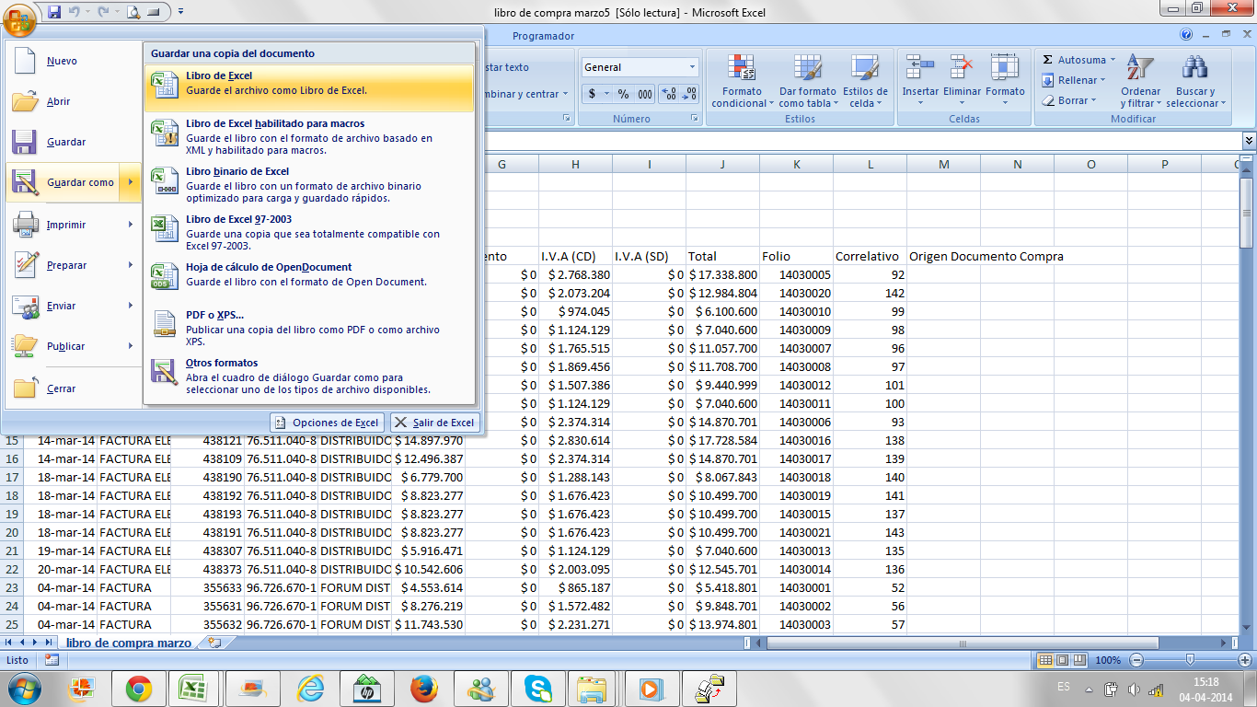Expand the Imprimir submenu arrow
Screen dimensions: 1257x707
pos(131,225)
